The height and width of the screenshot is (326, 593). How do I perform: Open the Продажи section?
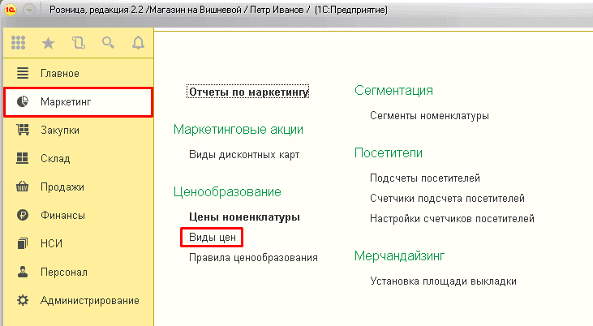(x=62, y=187)
